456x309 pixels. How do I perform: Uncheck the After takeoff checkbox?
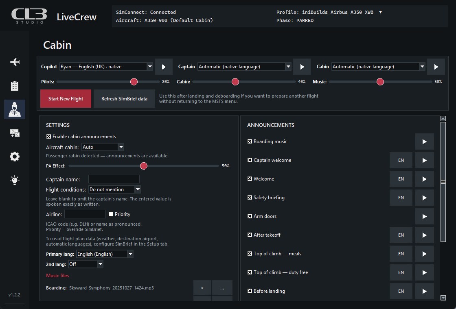(x=250, y=235)
